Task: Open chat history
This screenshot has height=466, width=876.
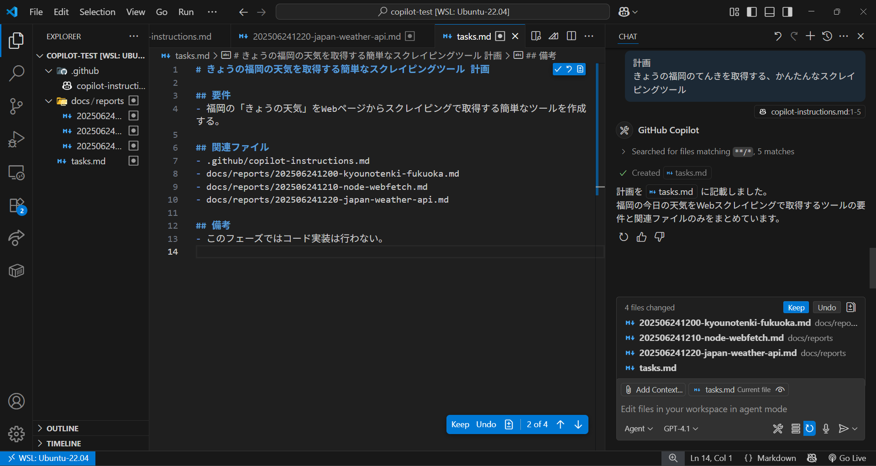Action: [827, 36]
